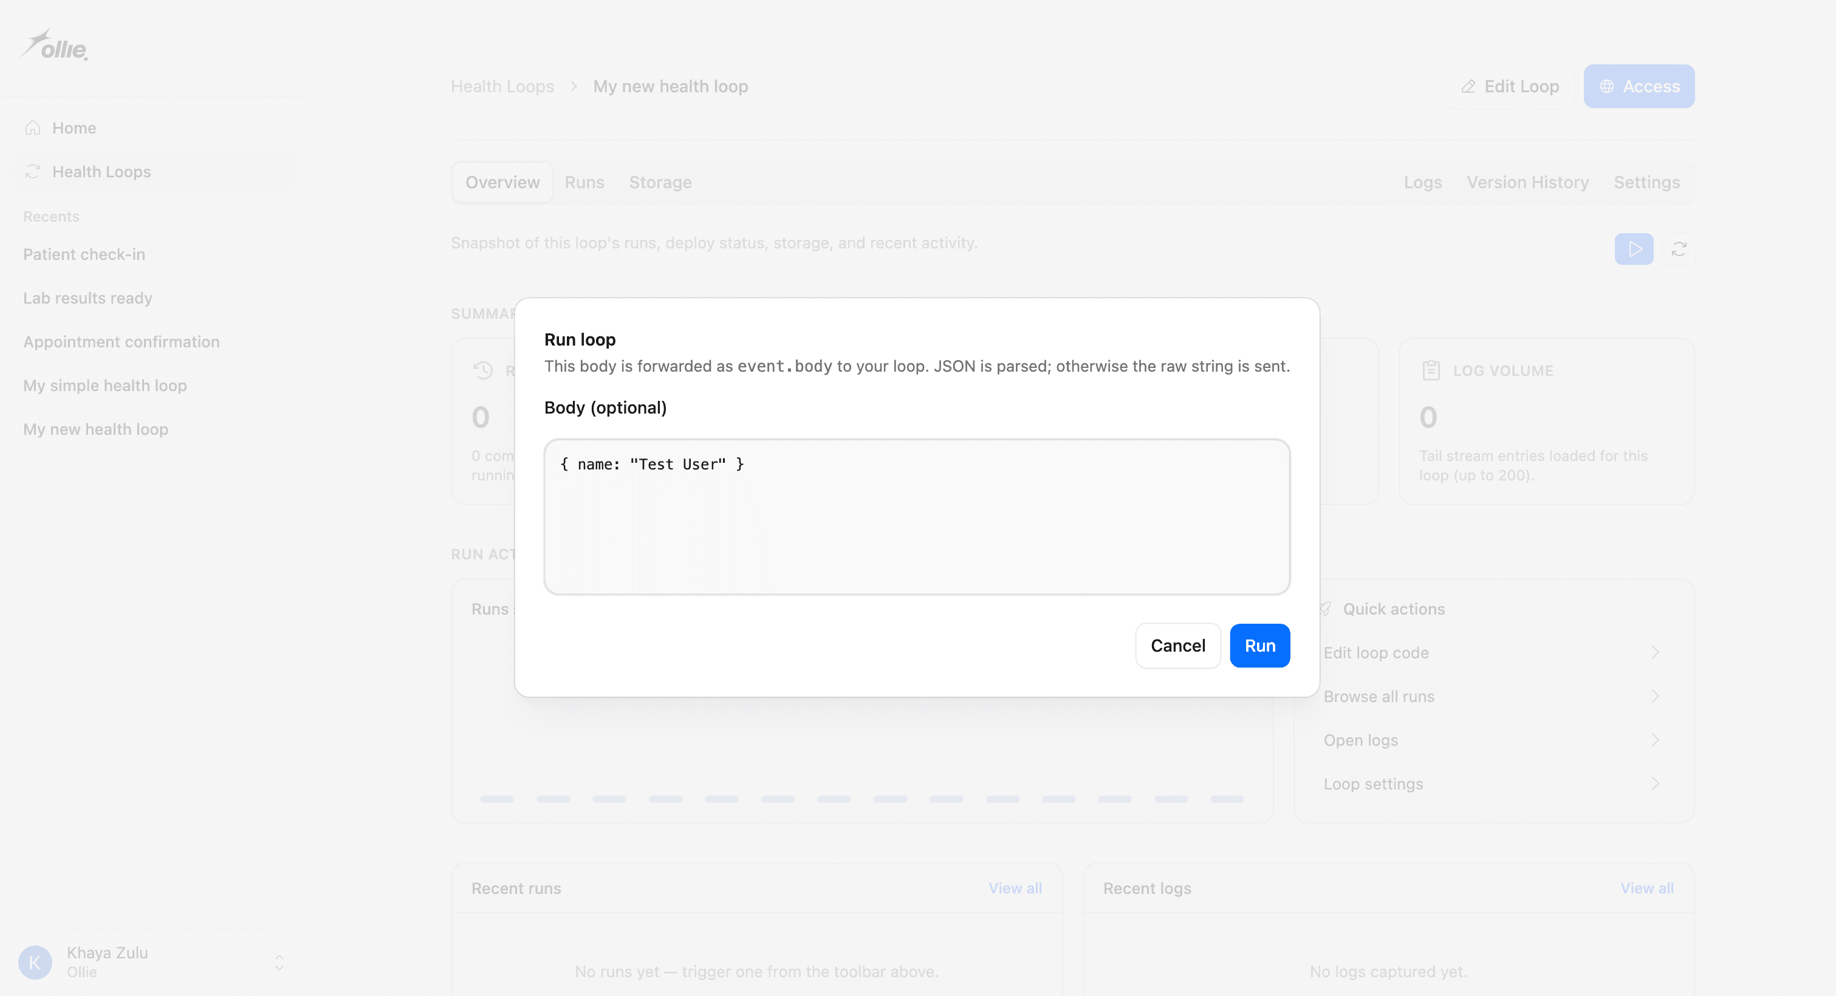
Task: Click the Loop settings quick action
Action: (1493, 783)
